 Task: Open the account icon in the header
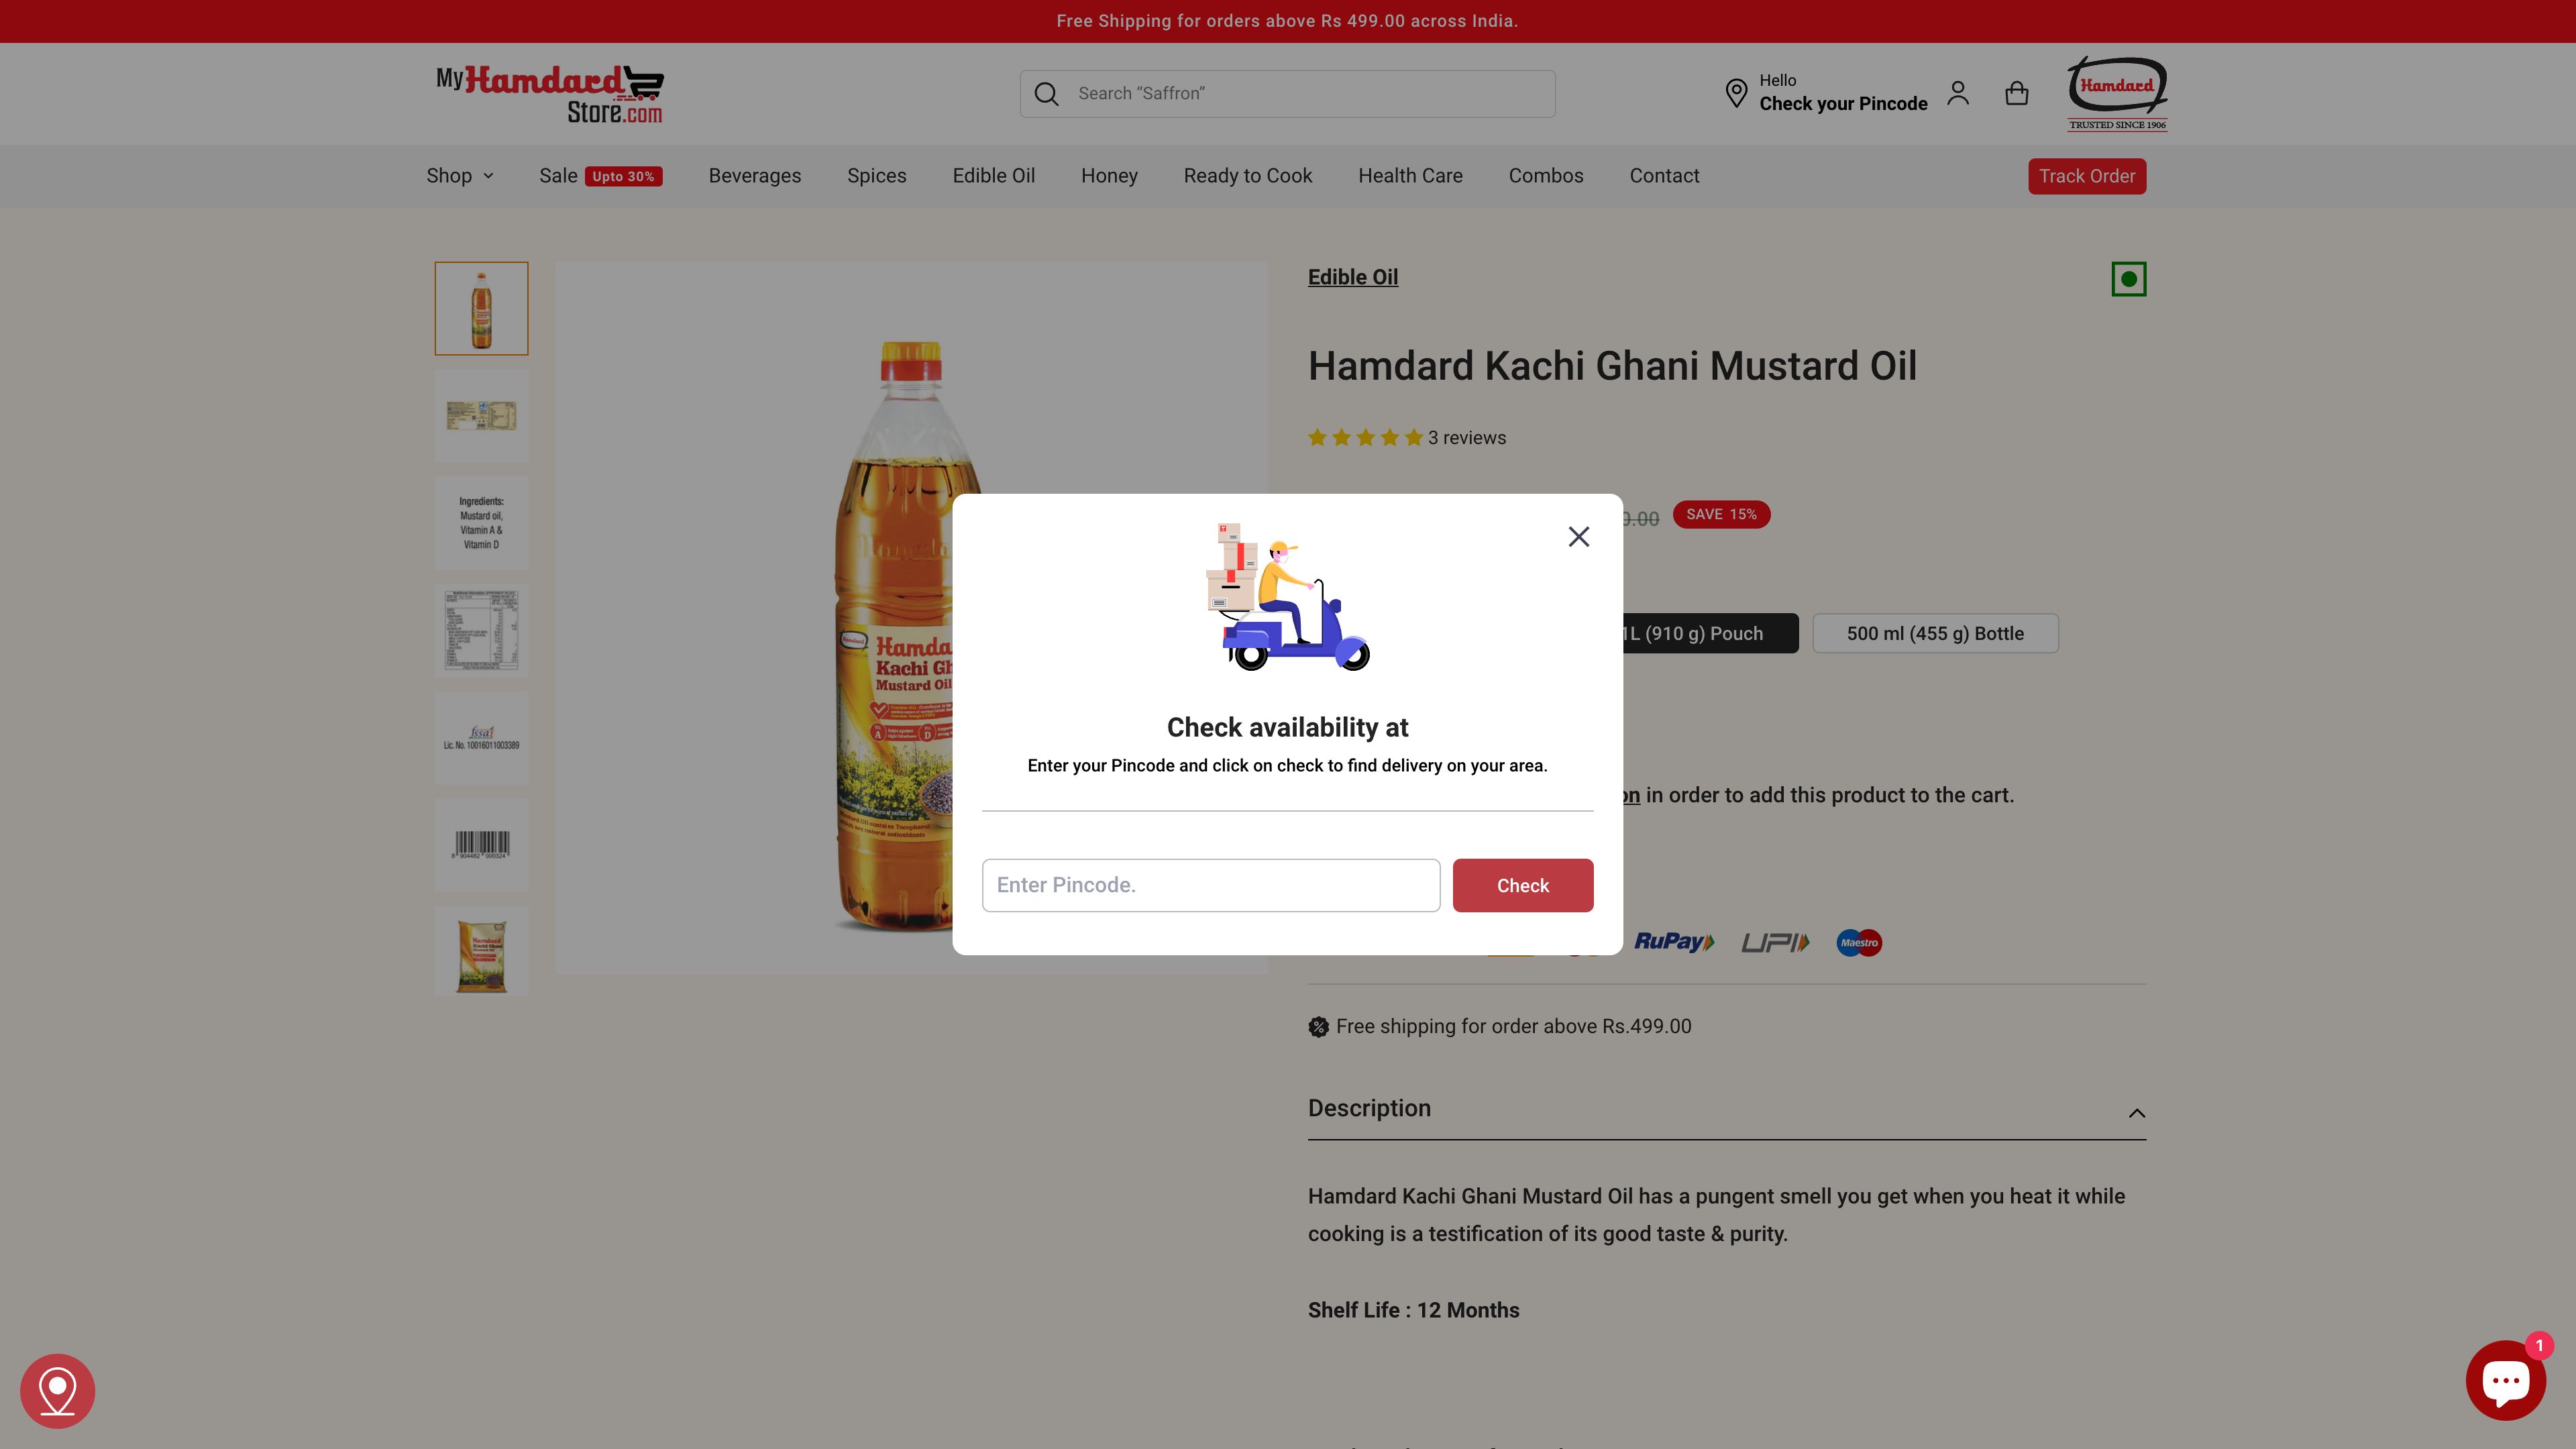(x=1958, y=93)
